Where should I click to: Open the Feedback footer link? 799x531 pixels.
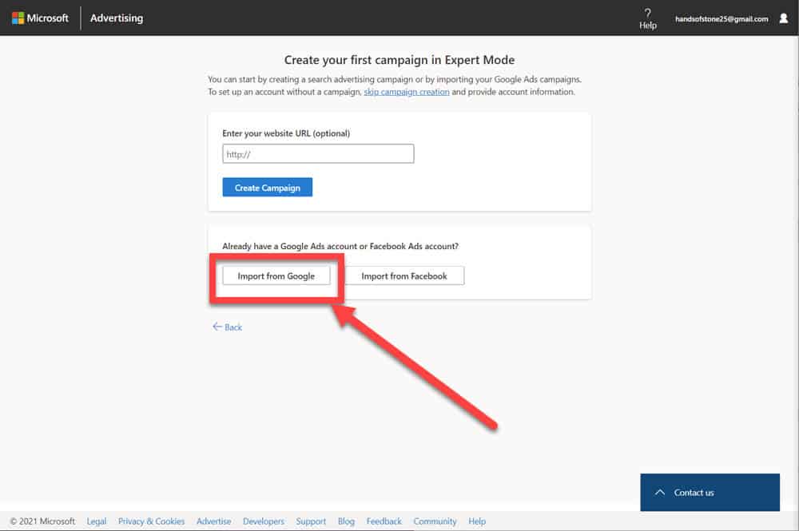pyautogui.click(x=384, y=521)
